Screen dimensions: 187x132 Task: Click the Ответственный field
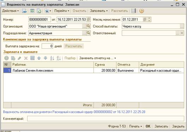pos(149,33)
